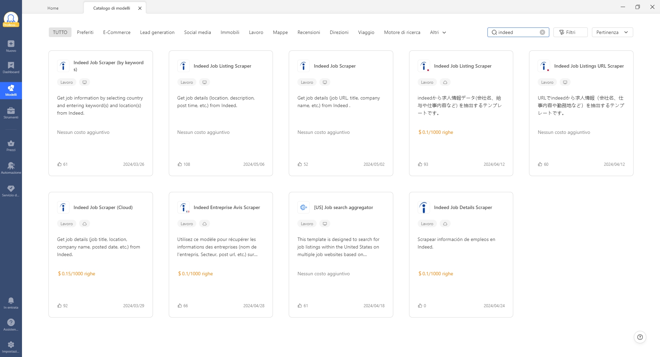Select the TUTTO category tab
Image resolution: width=660 pixels, height=357 pixels.
(60, 32)
